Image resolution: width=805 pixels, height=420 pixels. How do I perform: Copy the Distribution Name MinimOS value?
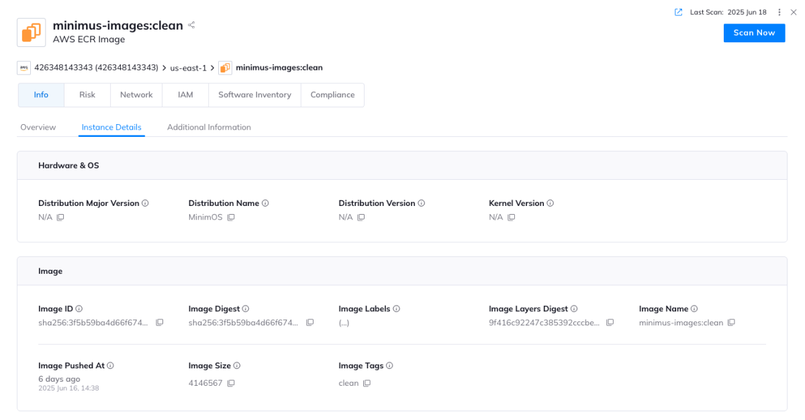(x=231, y=217)
